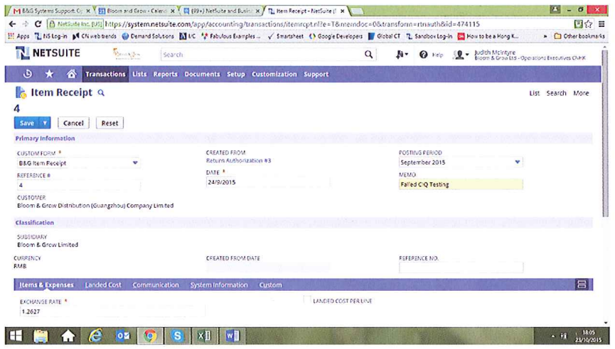Switch to the System Information subtab
615x349 pixels.
[219, 285]
